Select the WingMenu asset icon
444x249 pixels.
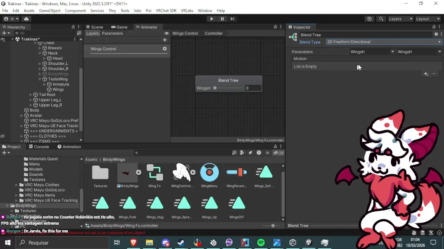209,173
